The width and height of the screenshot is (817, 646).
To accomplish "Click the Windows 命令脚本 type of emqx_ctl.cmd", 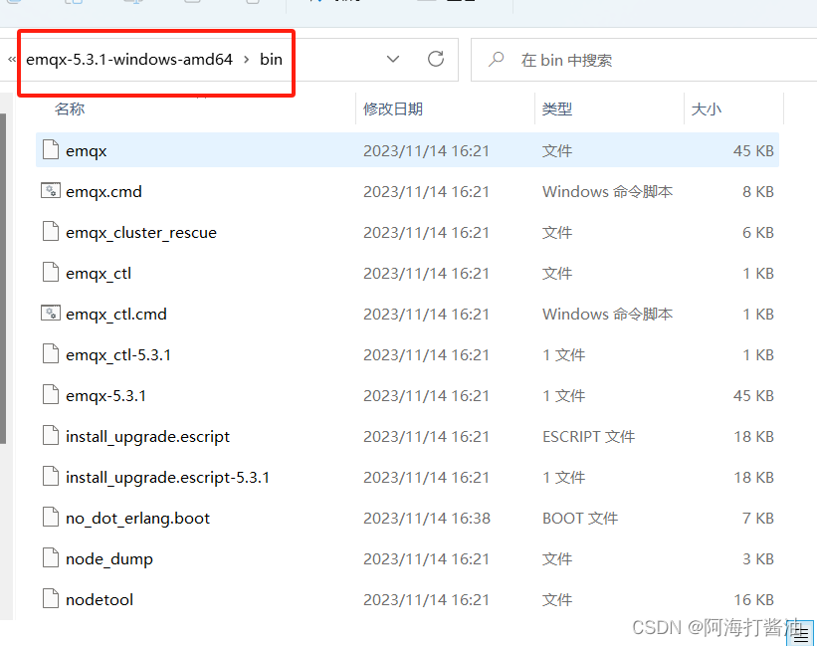I will [x=608, y=315].
